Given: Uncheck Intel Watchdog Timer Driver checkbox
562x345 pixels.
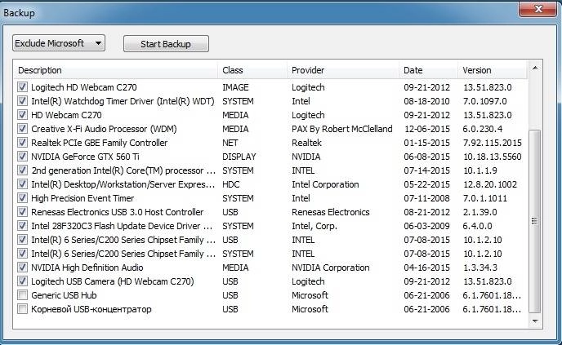Looking at the screenshot, I should pyautogui.click(x=22, y=101).
